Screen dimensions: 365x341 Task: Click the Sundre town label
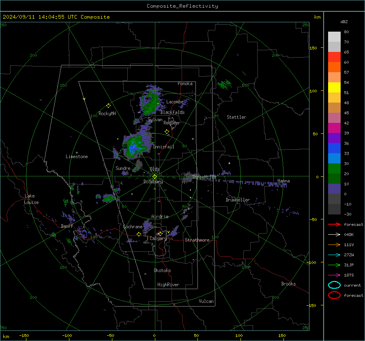point(123,168)
